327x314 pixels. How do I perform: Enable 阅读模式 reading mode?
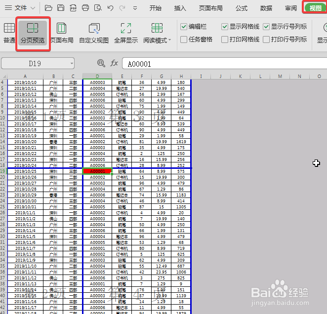tap(156, 33)
